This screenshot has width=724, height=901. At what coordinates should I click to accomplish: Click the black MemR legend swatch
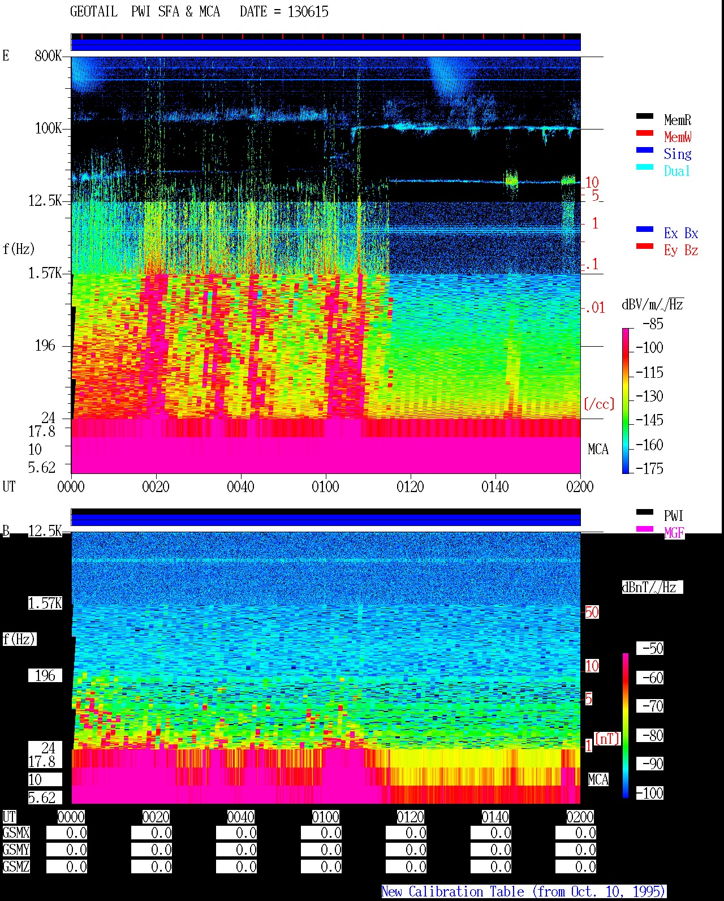[645, 117]
